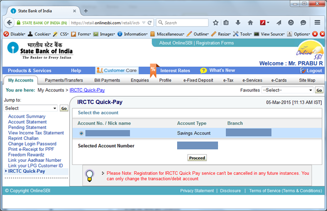
Task: Open the e-Fixed Deposit tab
Action: point(198,80)
